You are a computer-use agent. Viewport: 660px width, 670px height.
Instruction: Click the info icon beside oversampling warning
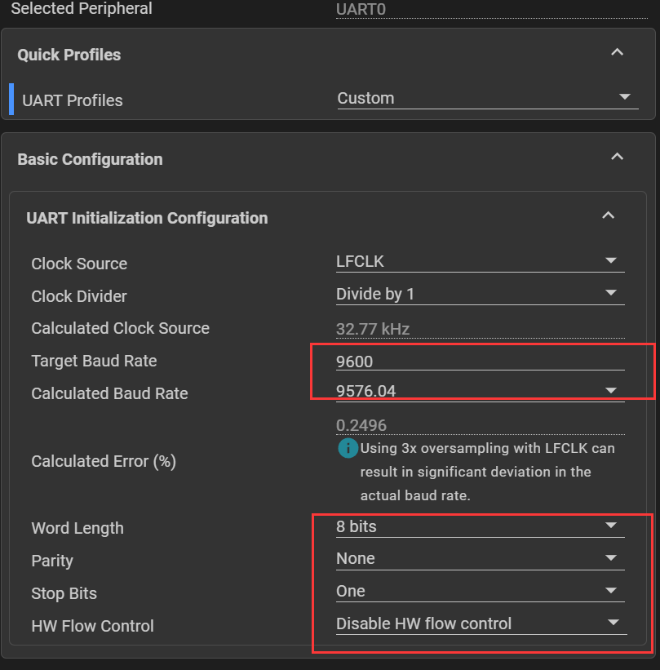348,449
